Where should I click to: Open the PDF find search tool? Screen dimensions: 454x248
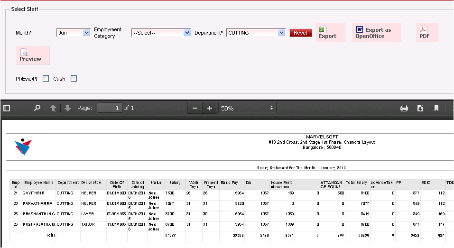coord(37,108)
